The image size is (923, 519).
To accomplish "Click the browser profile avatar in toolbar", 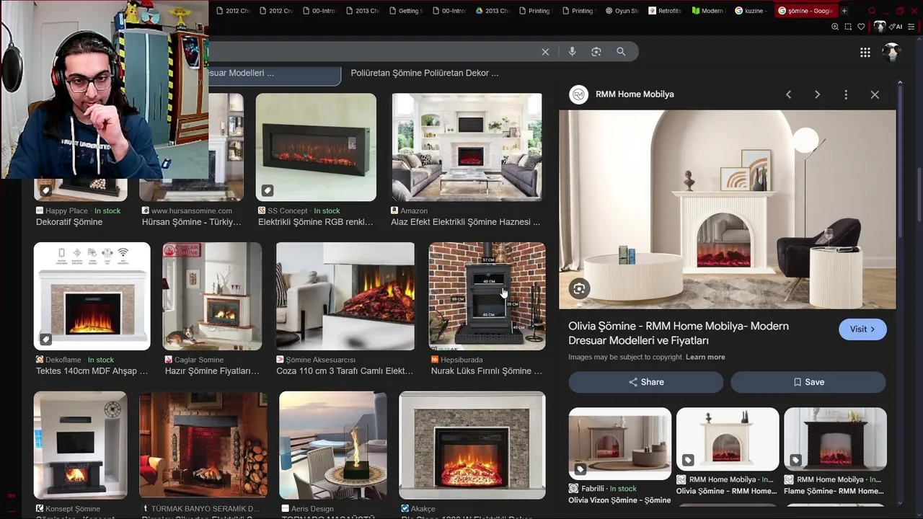I will (x=880, y=27).
